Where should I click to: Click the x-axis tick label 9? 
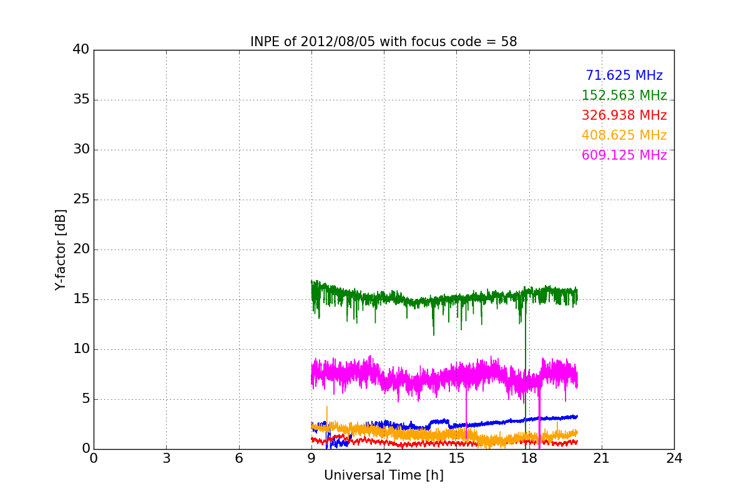point(311,458)
